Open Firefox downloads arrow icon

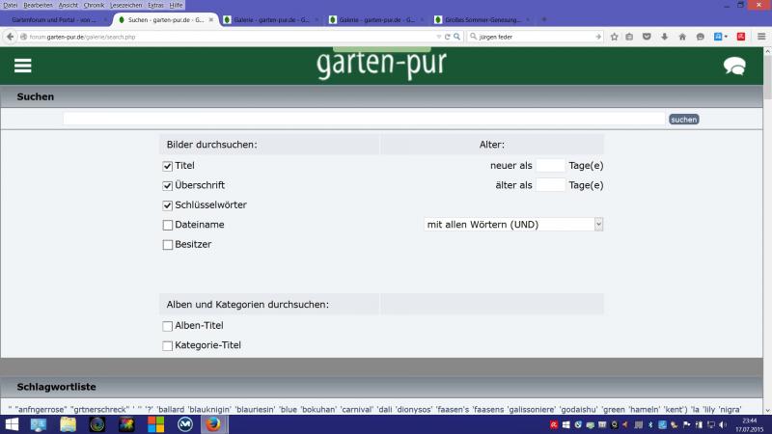point(663,37)
